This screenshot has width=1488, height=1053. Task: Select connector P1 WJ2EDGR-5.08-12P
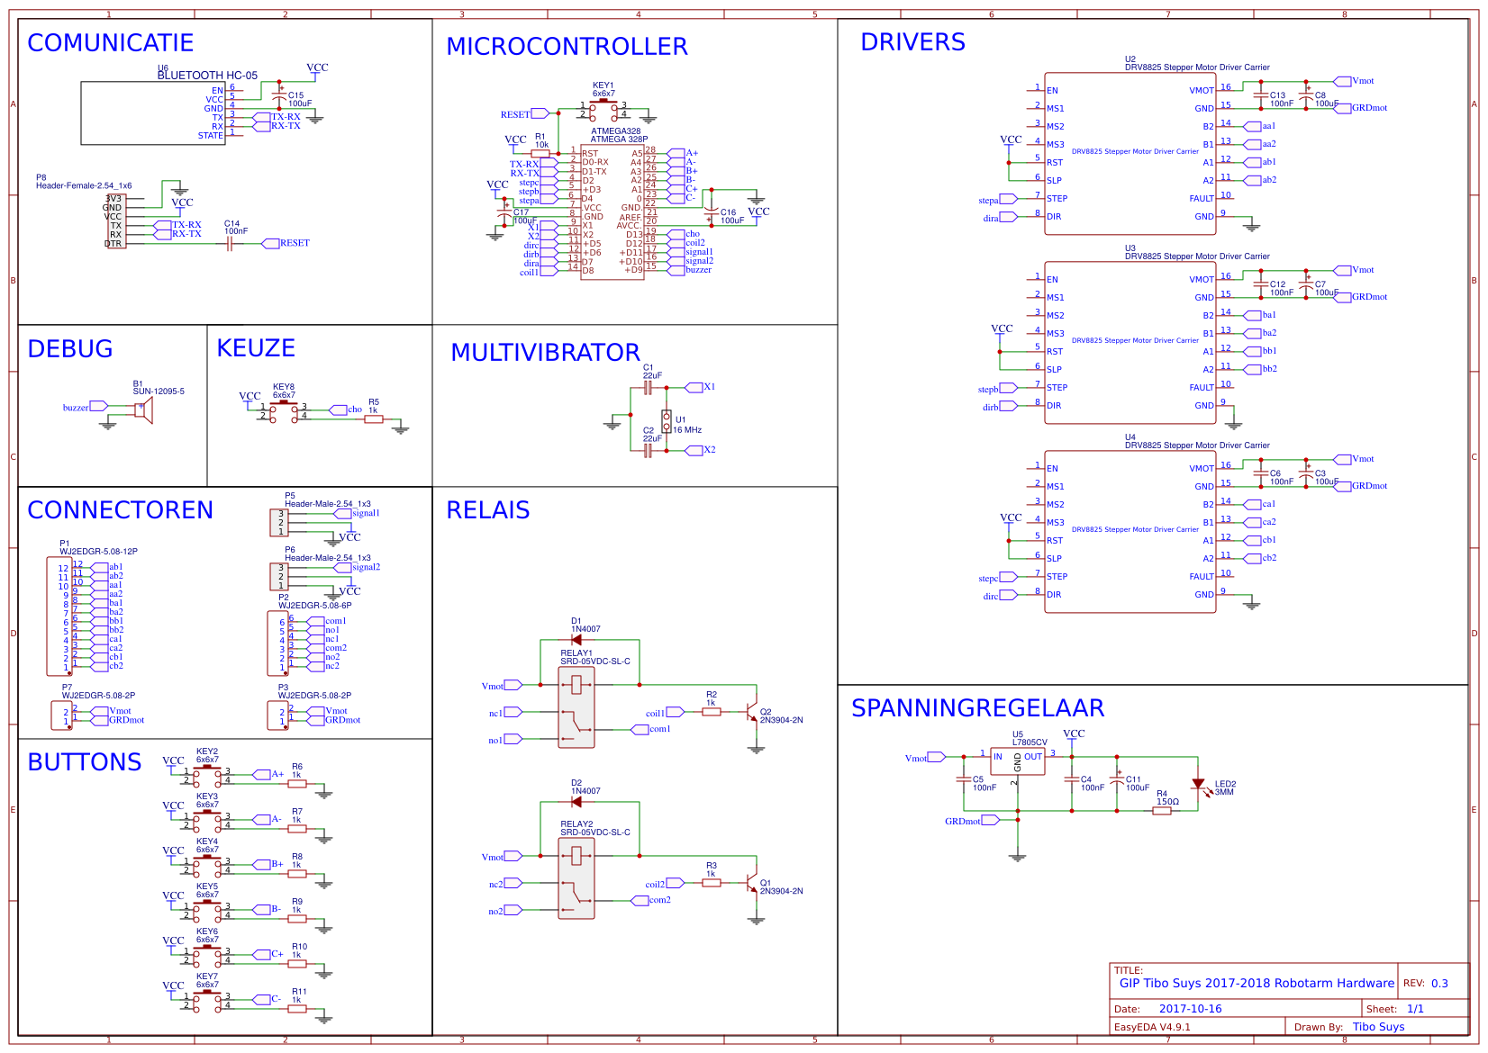[x=61, y=614]
